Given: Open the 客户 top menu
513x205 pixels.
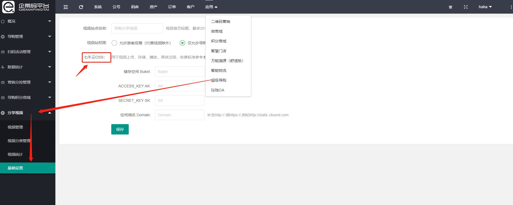Looking at the screenshot, I should point(191,7).
